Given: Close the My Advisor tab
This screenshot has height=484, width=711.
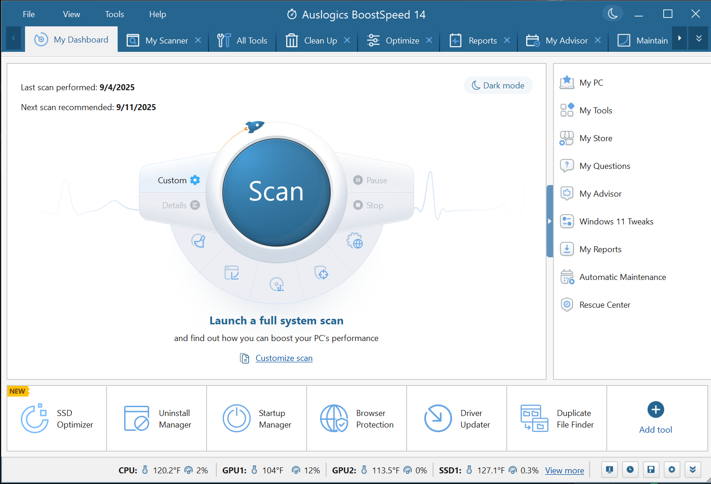Looking at the screenshot, I should click(x=598, y=40).
